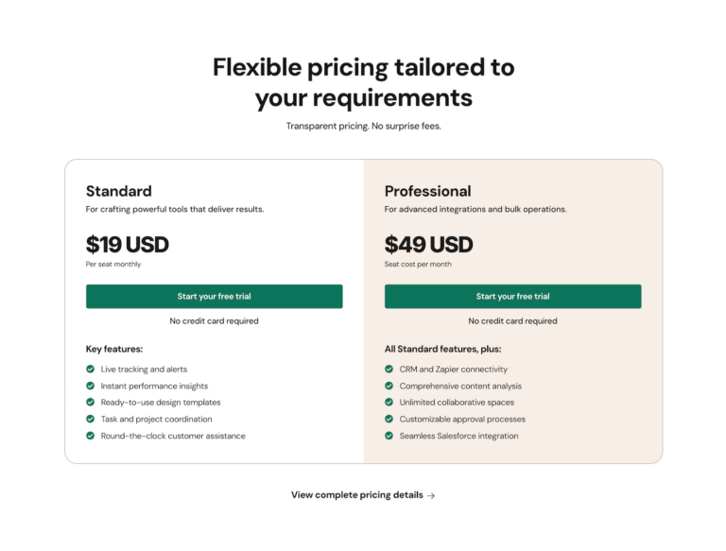Image resolution: width=726 pixels, height=551 pixels.
Task: Click the Seamless Salesforce integration feature text
Action: [x=458, y=436]
